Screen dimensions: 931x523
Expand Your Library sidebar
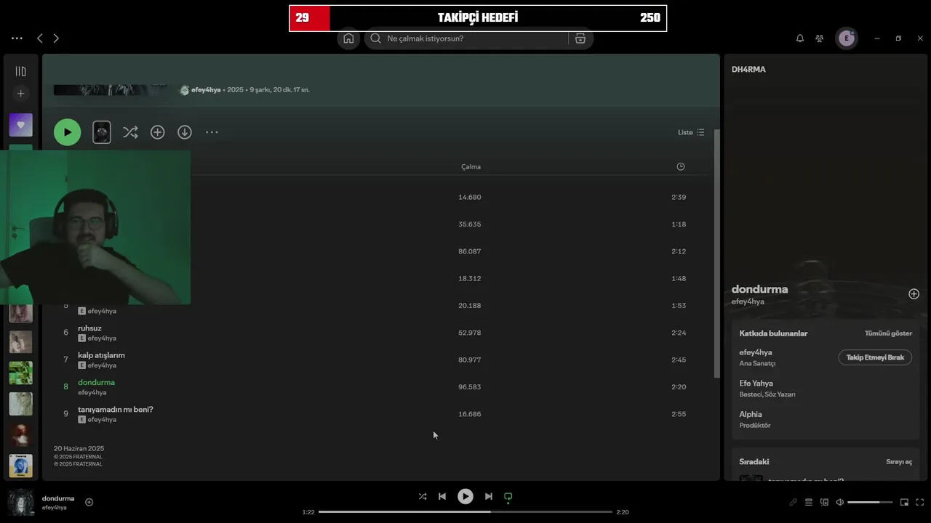(20, 71)
